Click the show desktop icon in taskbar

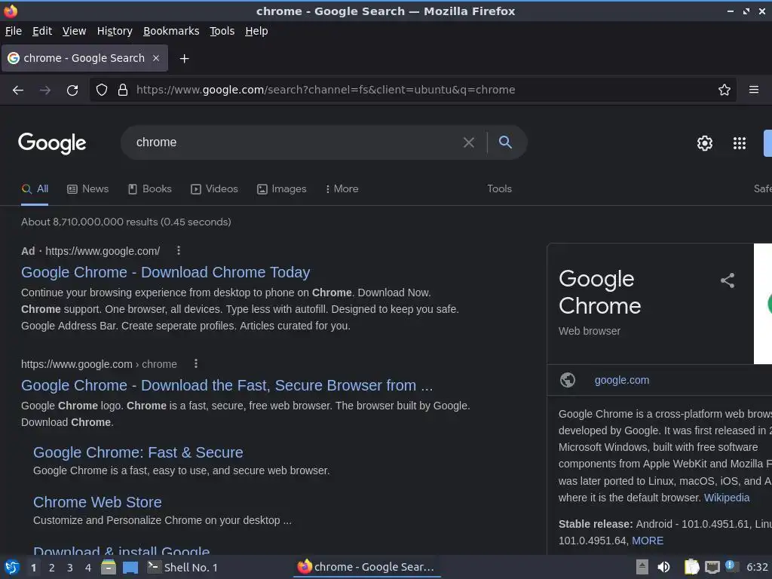click(x=130, y=568)
